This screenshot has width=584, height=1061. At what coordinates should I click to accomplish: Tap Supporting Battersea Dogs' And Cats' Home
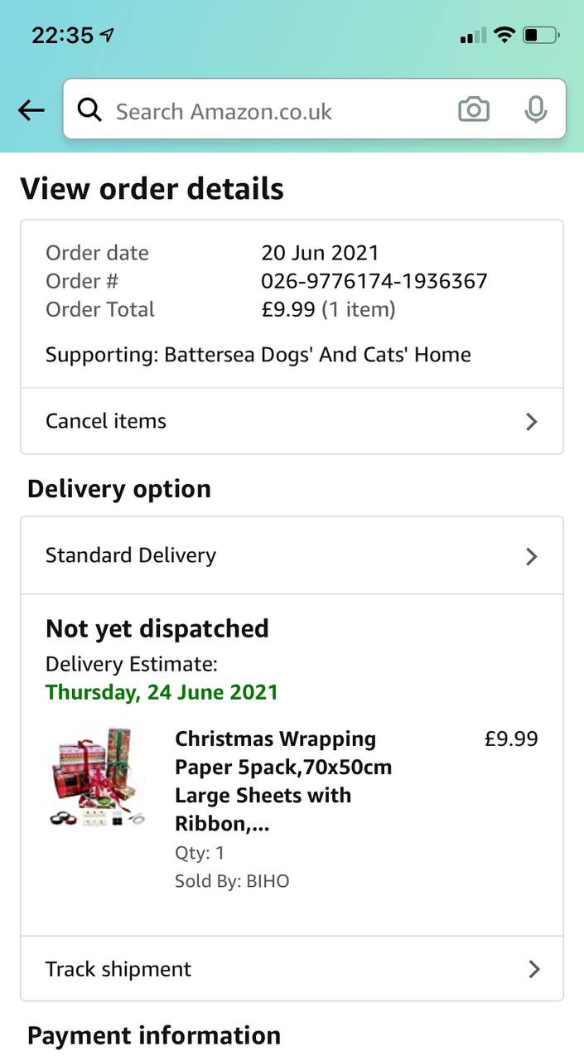point(258,355)
